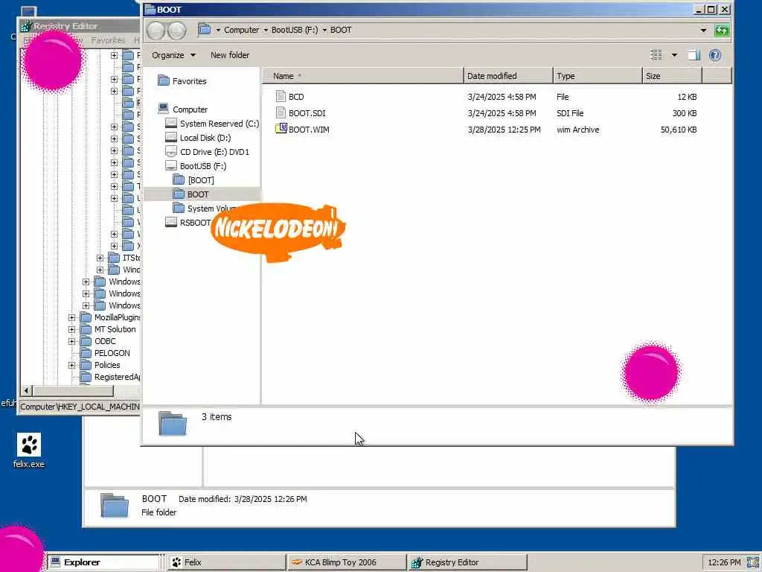Click Registry Editor scroll left arrow
Viewport: 762px width, 572px height.
tap(27, 390)
